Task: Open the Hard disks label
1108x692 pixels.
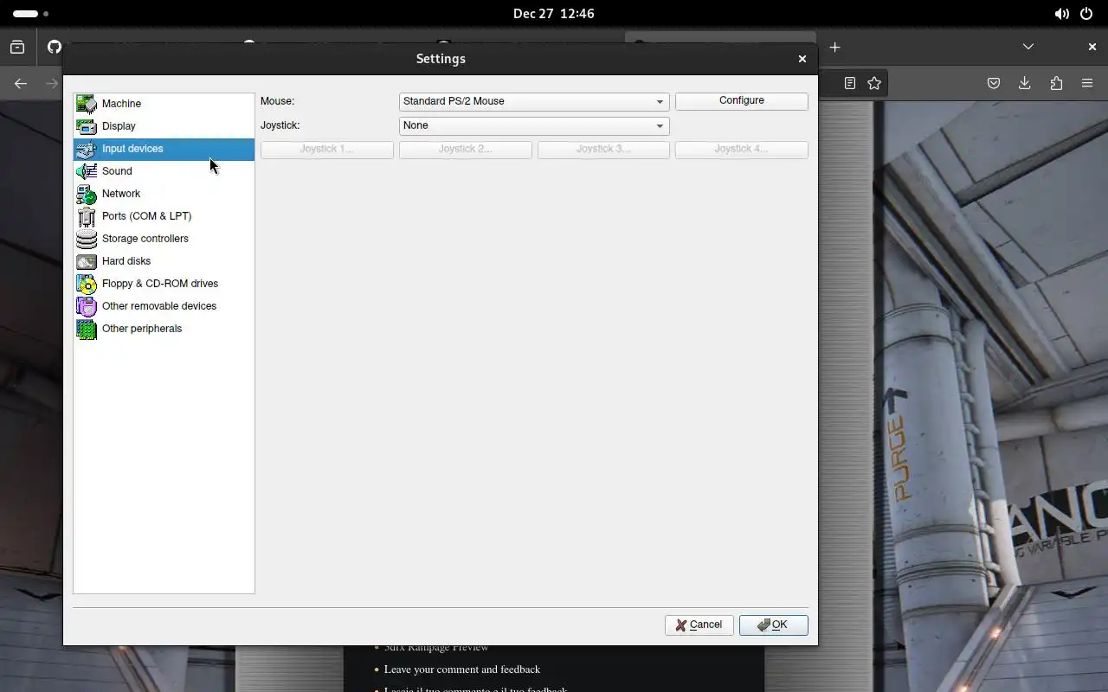Action: (x=126, y=261)
